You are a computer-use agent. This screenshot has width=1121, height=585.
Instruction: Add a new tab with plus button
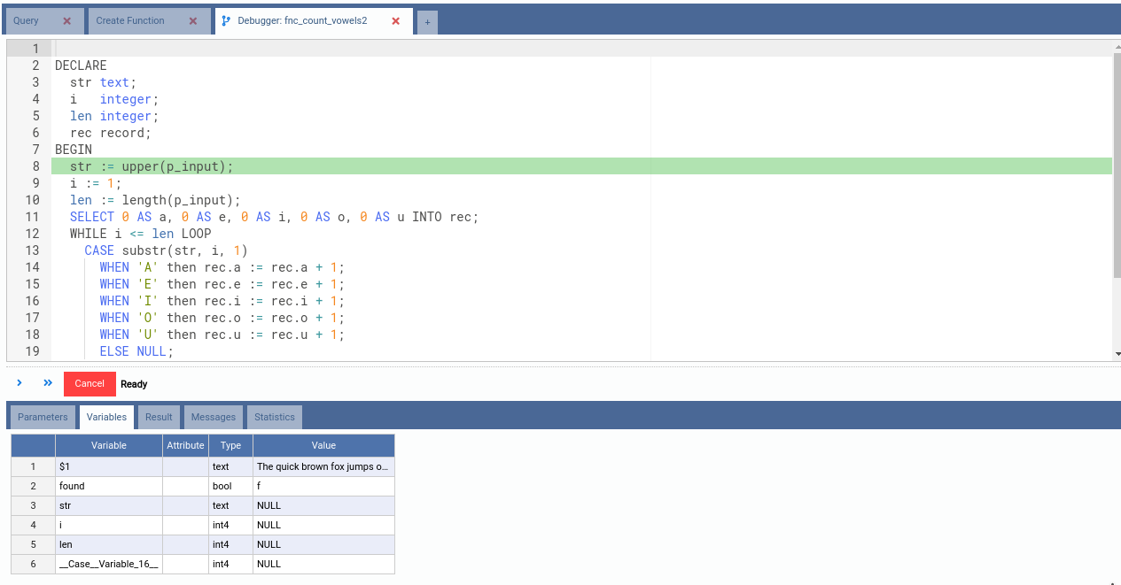(x=427, y=22)
